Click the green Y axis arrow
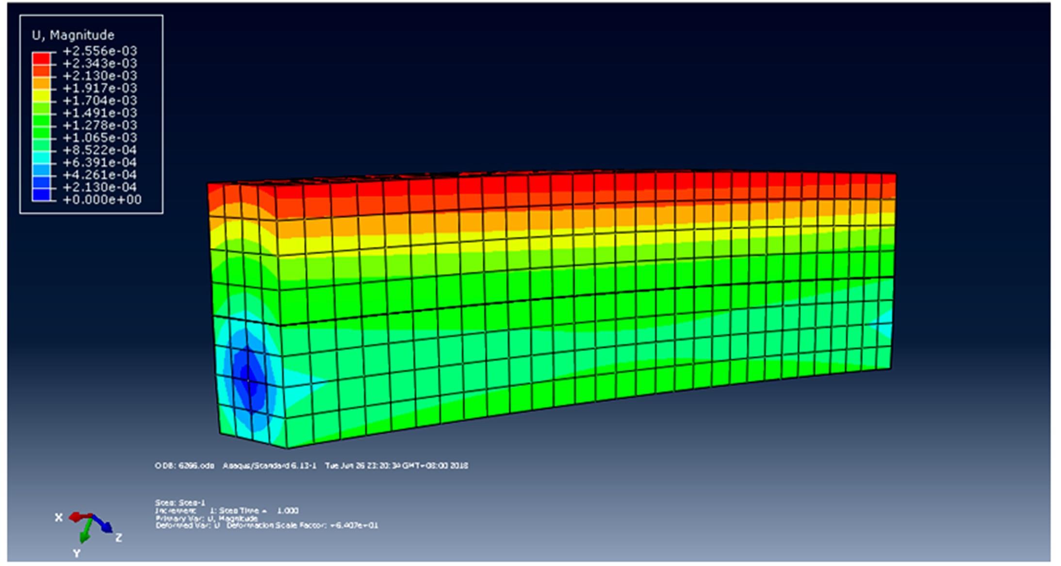The height and width of the screenshot is (566, 1061). click(86, 532)
